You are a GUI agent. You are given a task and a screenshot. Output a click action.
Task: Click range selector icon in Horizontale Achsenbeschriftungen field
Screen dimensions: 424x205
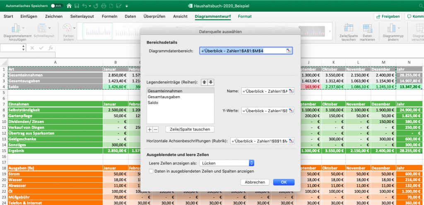click(291, 141)
